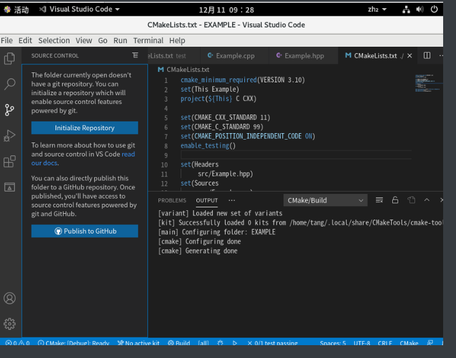Select CMake build variant Debug status item
456x358 pixels.
click(74, 343)
